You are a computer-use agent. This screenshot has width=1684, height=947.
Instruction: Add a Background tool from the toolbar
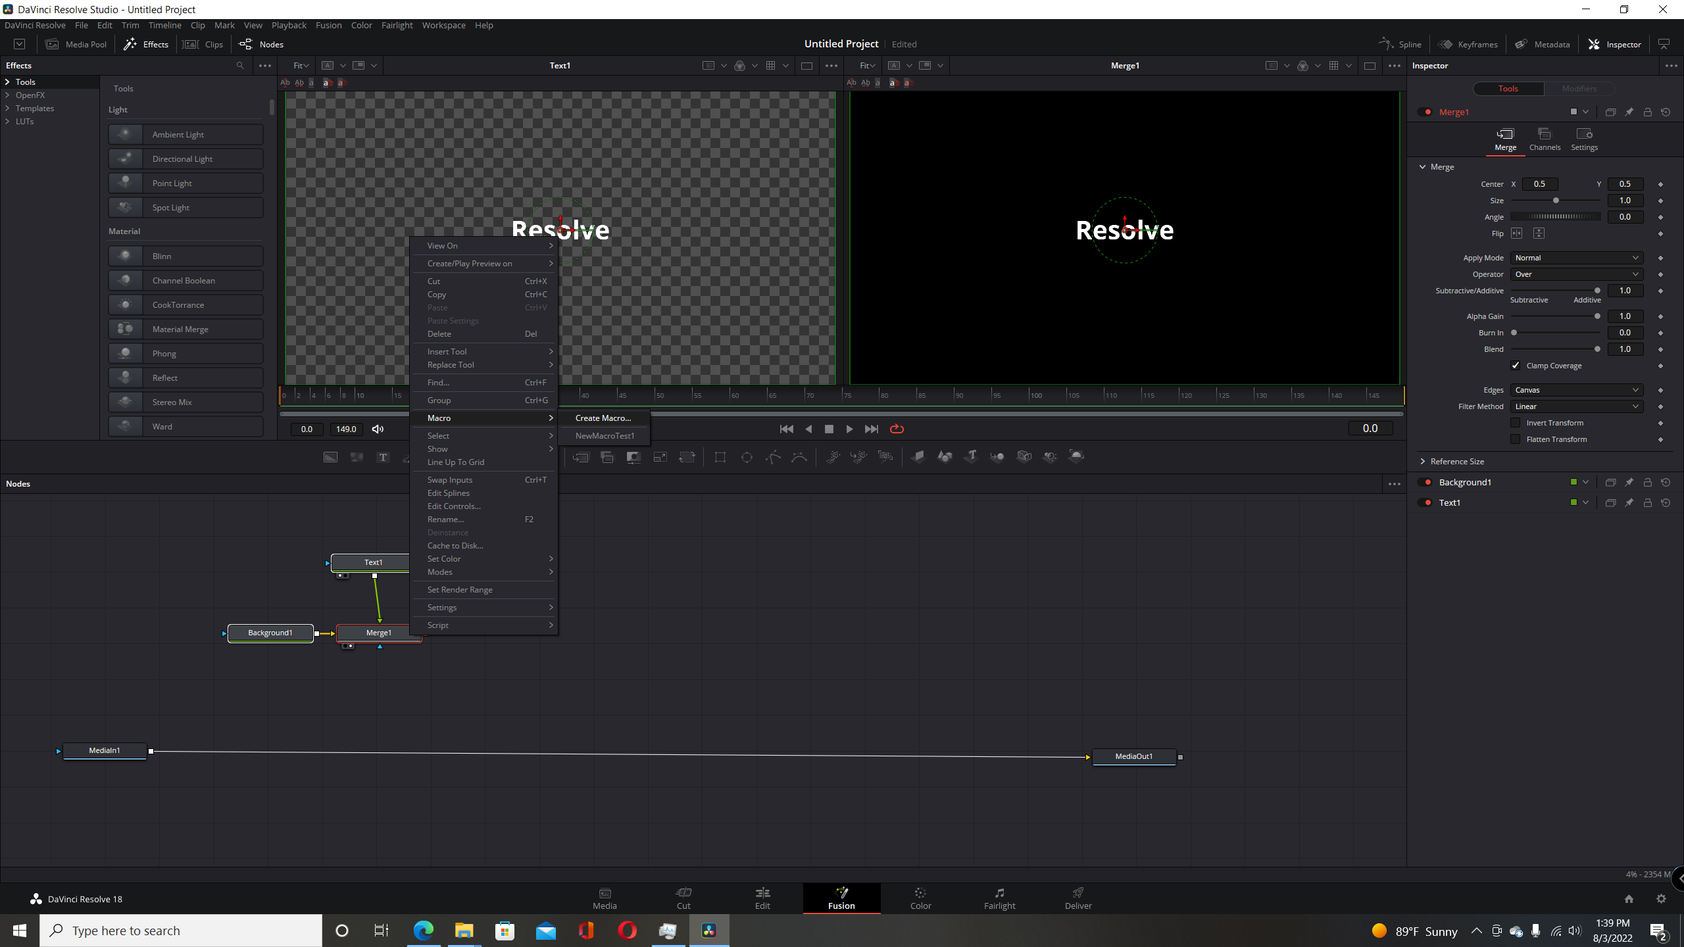tap(330, 457)
